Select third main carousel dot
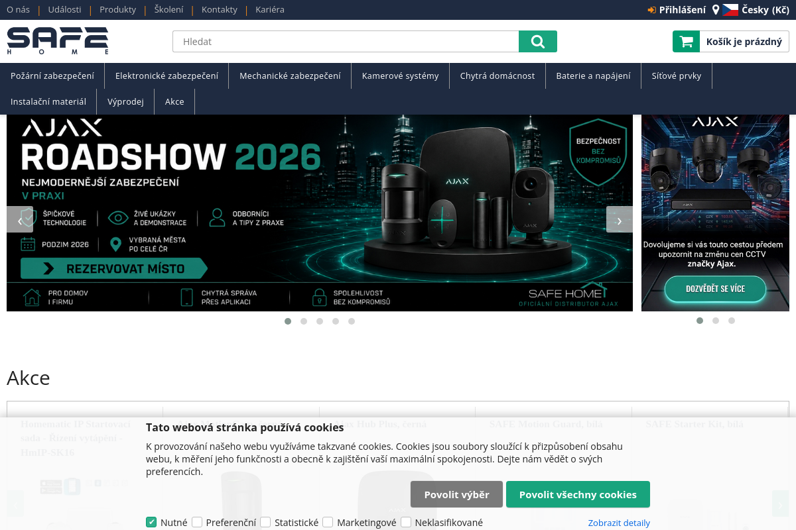The image size is (796, 530). click(320, 321)
